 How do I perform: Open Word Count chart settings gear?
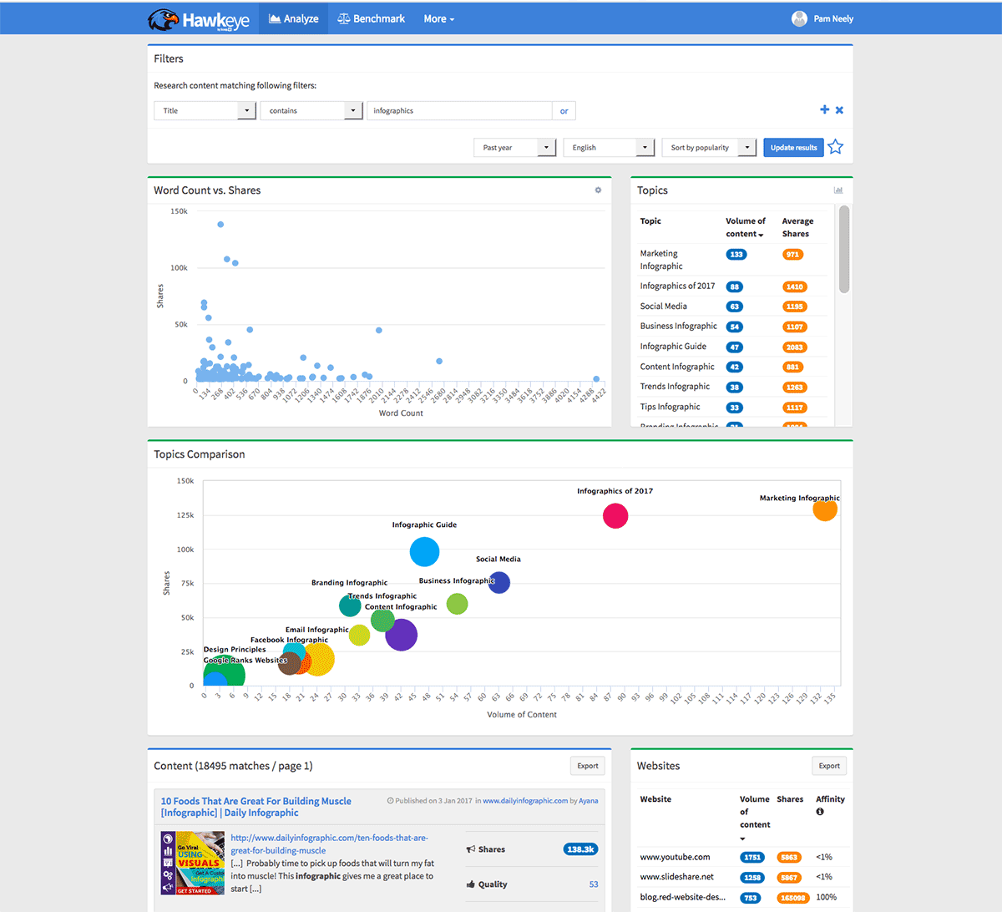click(598, 190)
